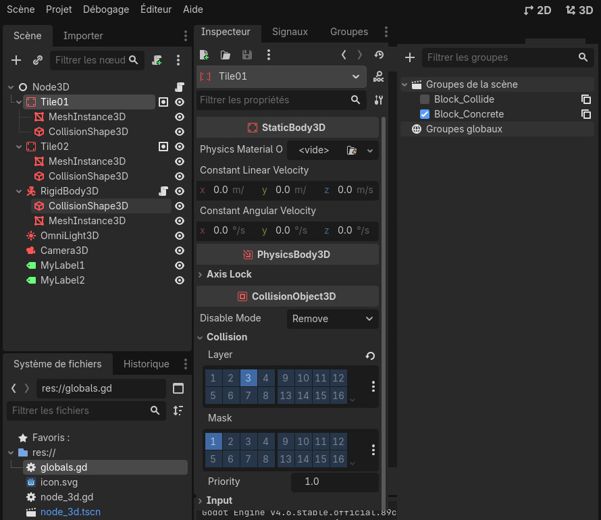Viewport: 601px width, 520px height.
Task: Hide the OmniLight3D node
Action: coord(180,236)
